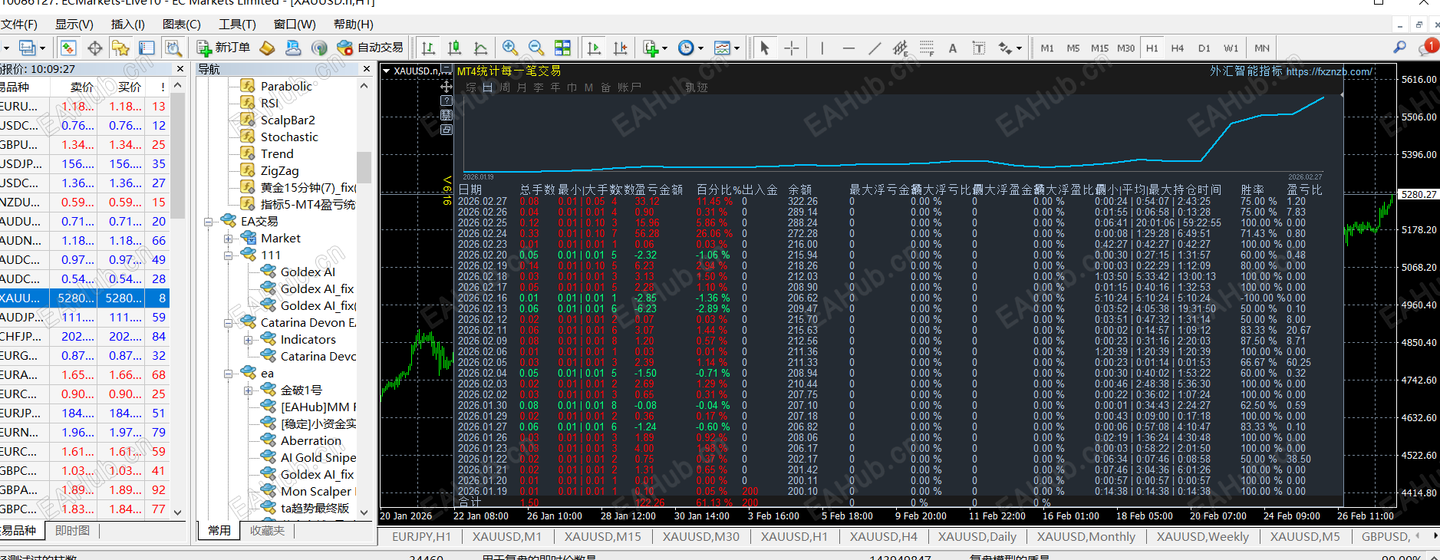Click the Navigator panel vertical scrollbar thumb
The width and height of the screenshot is (1440, 560).
(x=364, y=167)
